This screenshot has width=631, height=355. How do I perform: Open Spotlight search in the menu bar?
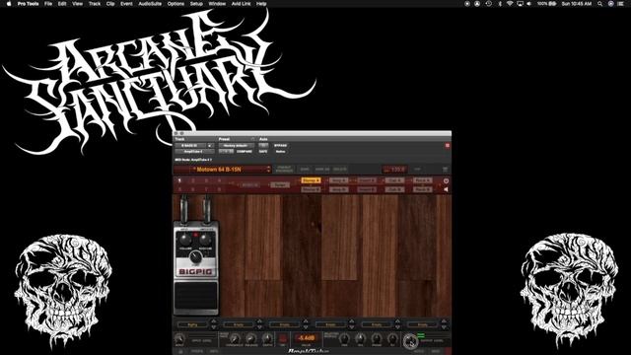tap(600, 4)
